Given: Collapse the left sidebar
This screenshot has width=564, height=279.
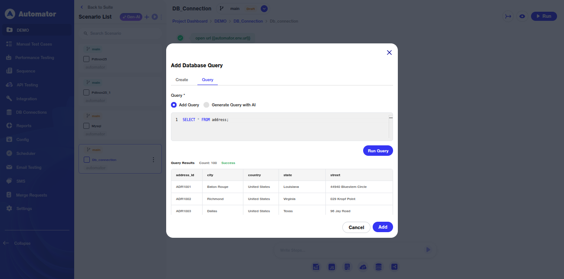Looking at the screenshot, I should [17, 243].
